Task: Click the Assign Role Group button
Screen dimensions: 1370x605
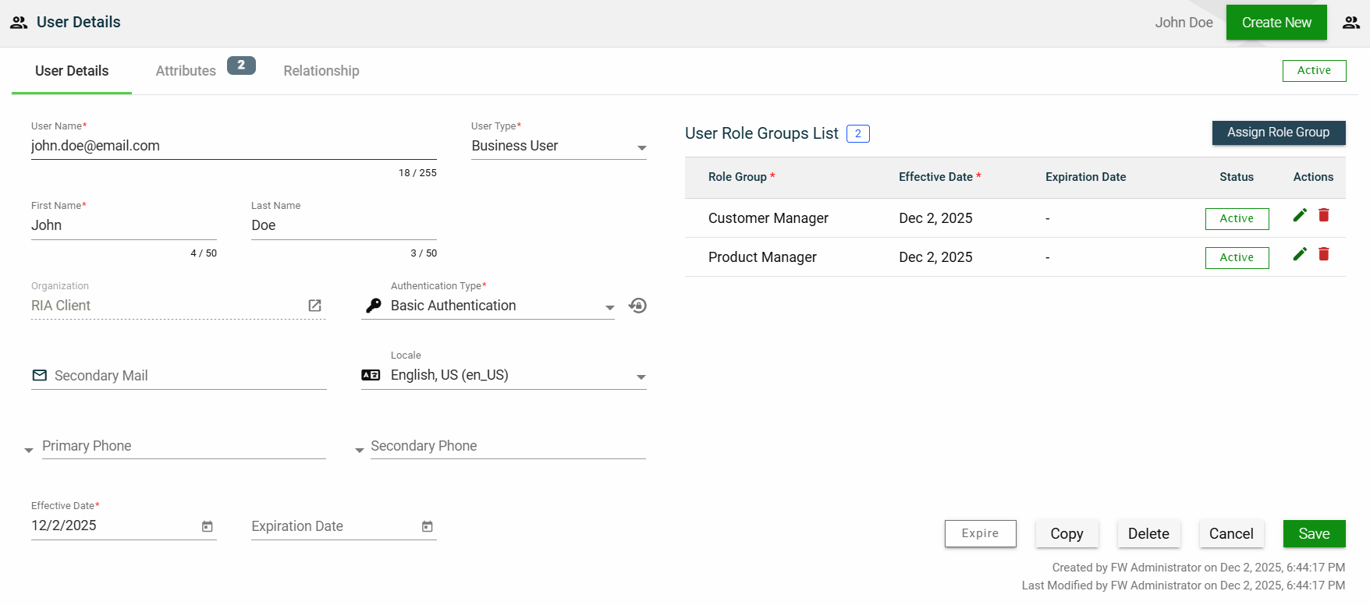Action: (x=1278, y=133)
